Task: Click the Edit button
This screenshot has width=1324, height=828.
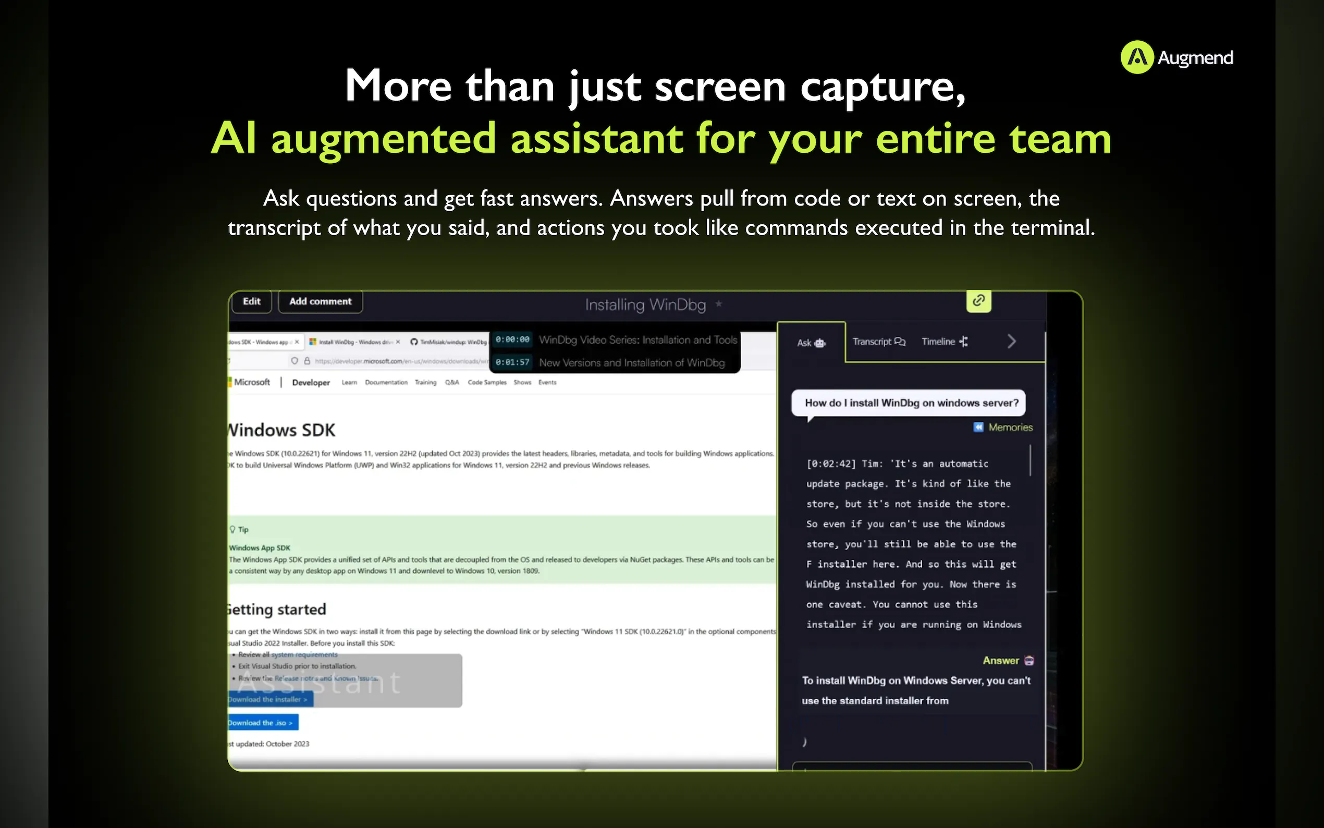Action: tap(252, 301)
